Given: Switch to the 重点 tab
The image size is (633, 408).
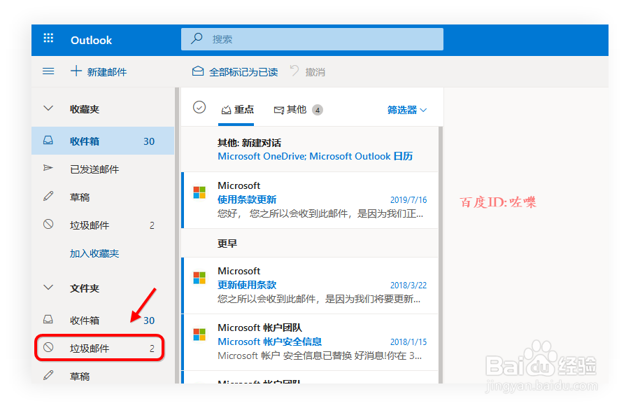Looking at the screenshot, I should point(238,109).
